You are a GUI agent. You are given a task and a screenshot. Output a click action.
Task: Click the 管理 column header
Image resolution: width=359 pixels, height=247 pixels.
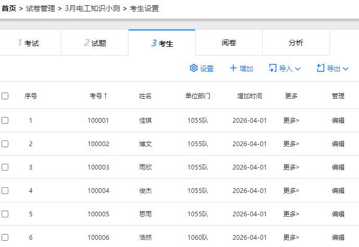click(338, 96)
